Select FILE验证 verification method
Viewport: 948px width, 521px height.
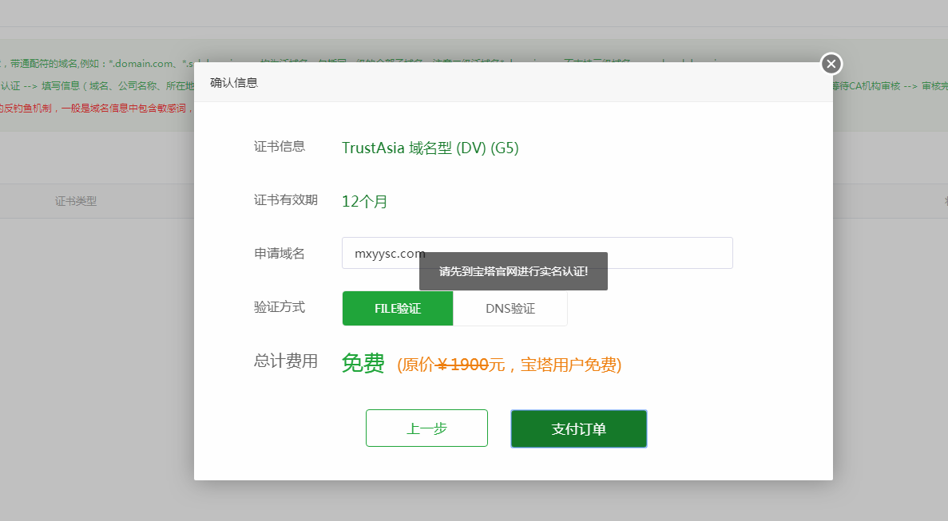[398, 309]
